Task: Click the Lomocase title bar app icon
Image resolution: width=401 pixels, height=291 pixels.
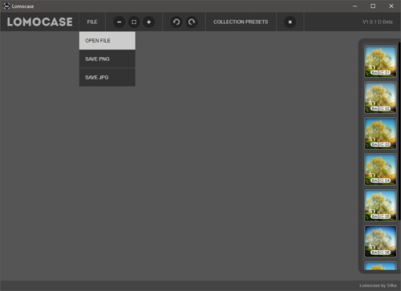Action: click(6, 6)
